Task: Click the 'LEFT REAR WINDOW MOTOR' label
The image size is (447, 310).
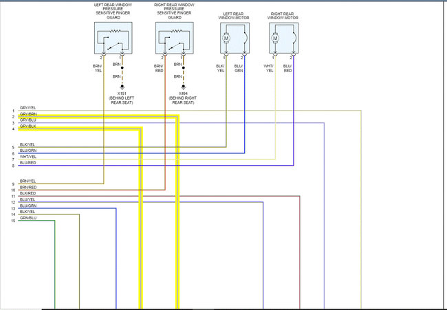Action: coord(234,16)
